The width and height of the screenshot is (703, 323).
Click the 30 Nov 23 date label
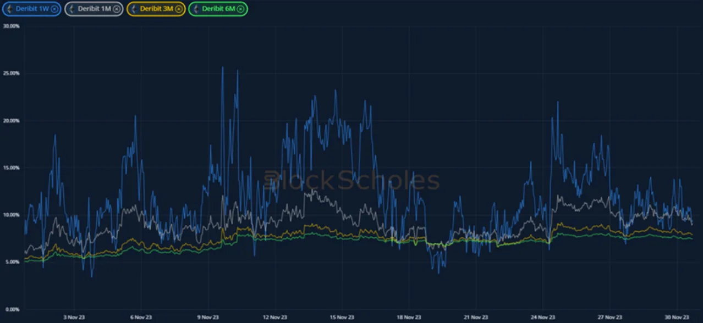click(677, 317)
